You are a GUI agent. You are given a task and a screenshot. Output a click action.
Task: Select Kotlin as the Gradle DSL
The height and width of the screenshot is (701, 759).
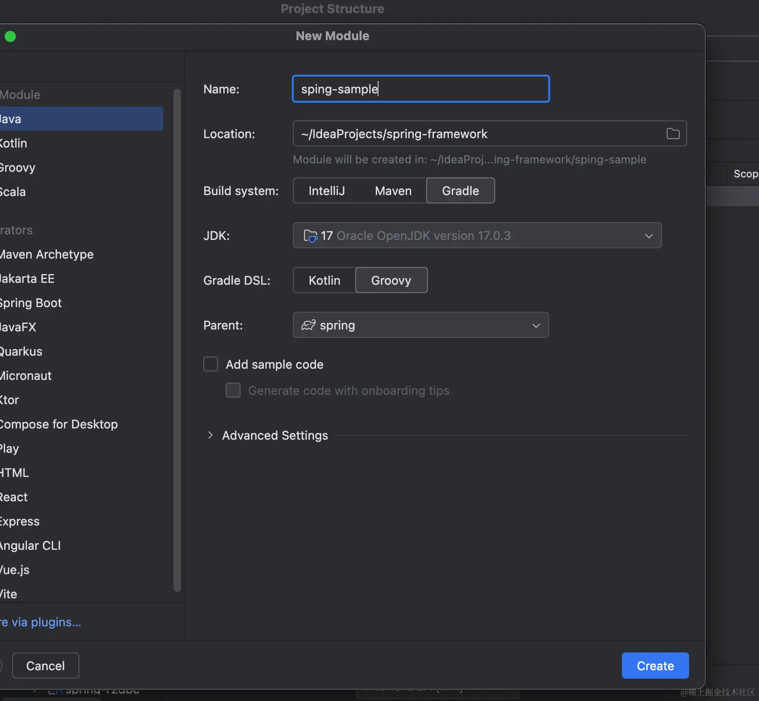click(324, 280)
